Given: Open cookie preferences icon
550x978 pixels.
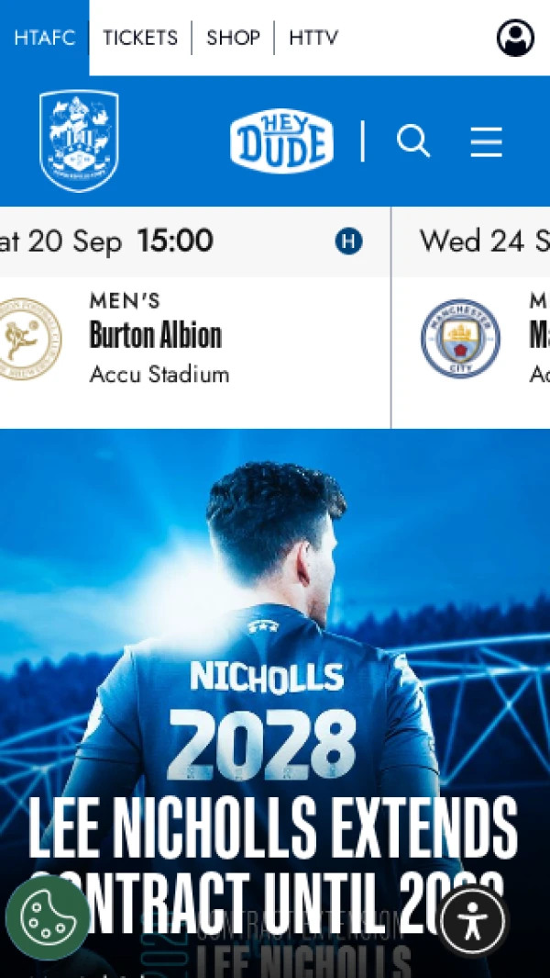Looking at the screenshot, I should (x=48, y=917).
